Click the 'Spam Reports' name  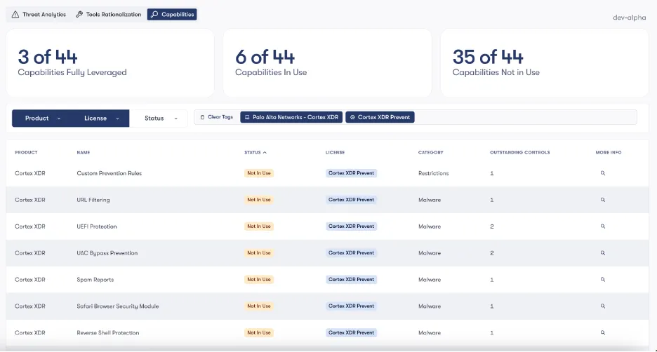click(95, 280)
